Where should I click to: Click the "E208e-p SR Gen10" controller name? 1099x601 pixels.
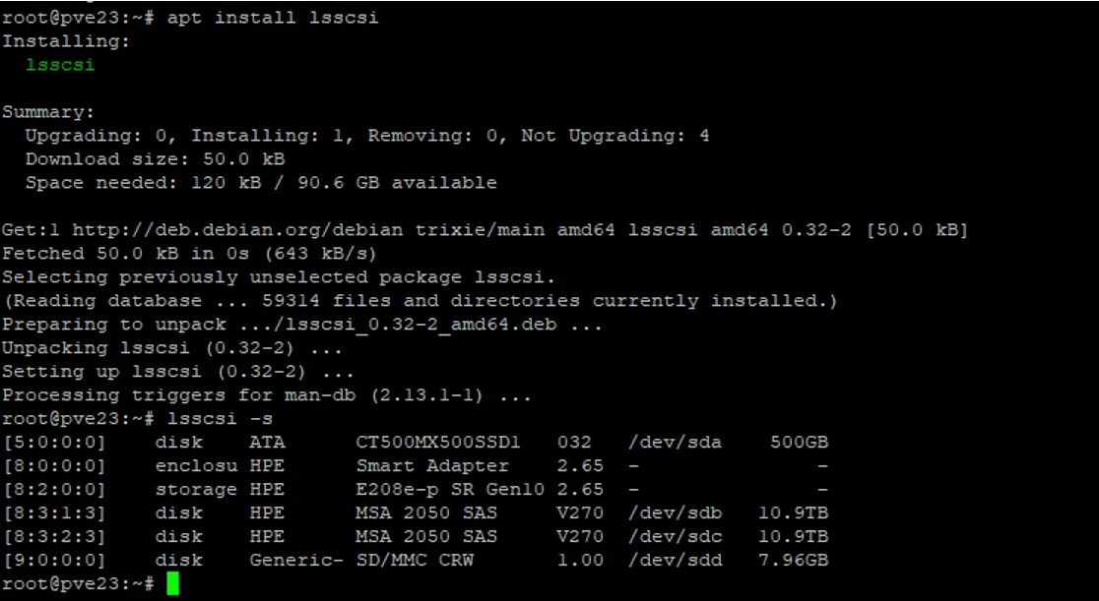click(450, 490)
